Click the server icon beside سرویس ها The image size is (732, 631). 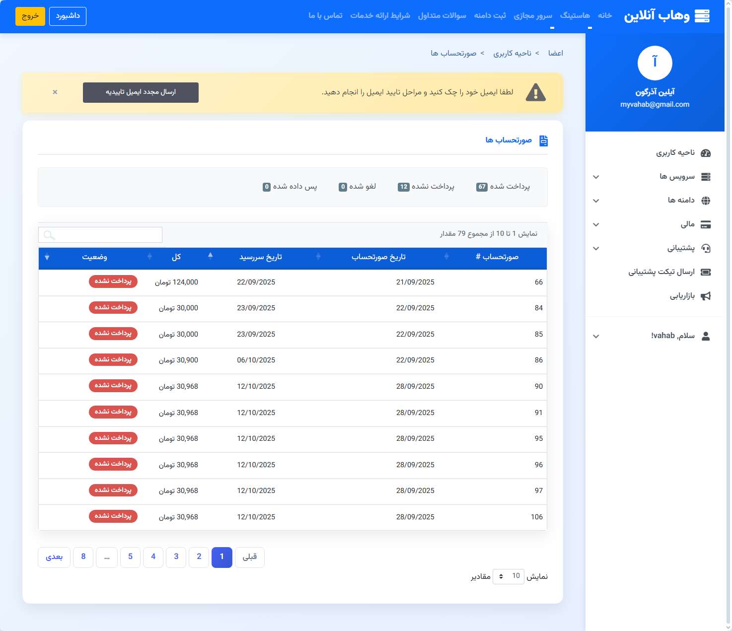pyautogui.click(x=705, y=177)
